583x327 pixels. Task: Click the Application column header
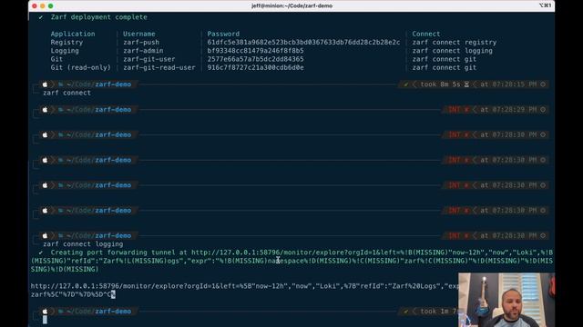click(73, 34)
